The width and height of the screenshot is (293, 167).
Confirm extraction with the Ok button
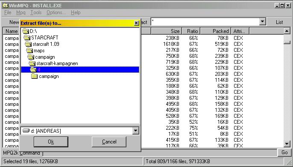(x=51, y=142)
